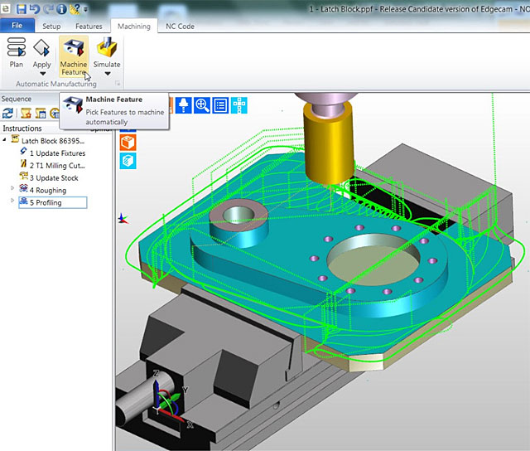Viewport: 530px width, 451px height.
Task: Click the Sequence panel title
Action: [17, 99]
